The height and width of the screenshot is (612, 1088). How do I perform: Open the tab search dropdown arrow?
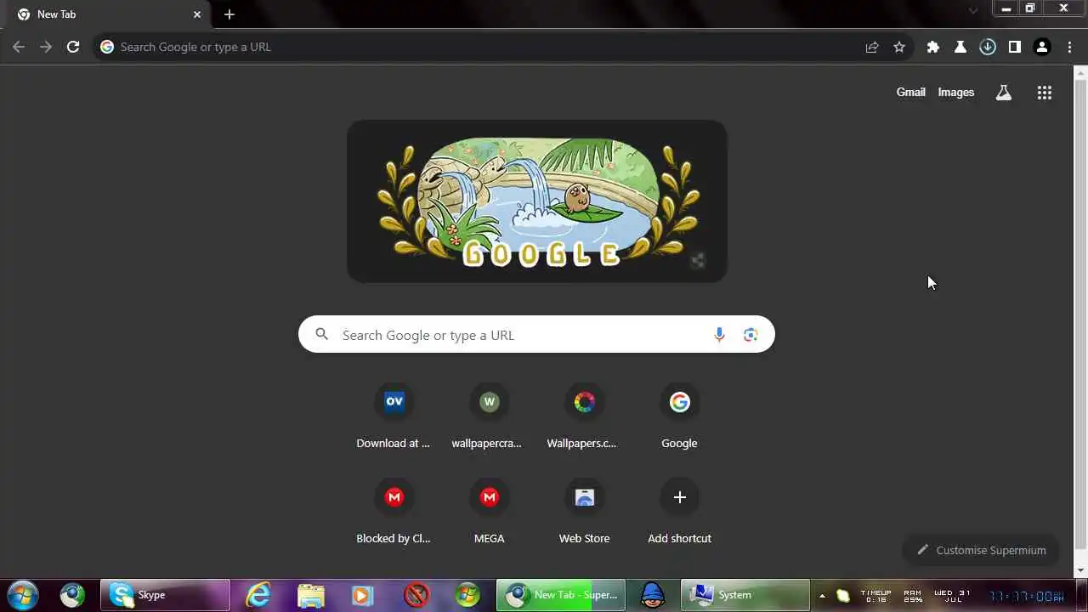(973, 10)
